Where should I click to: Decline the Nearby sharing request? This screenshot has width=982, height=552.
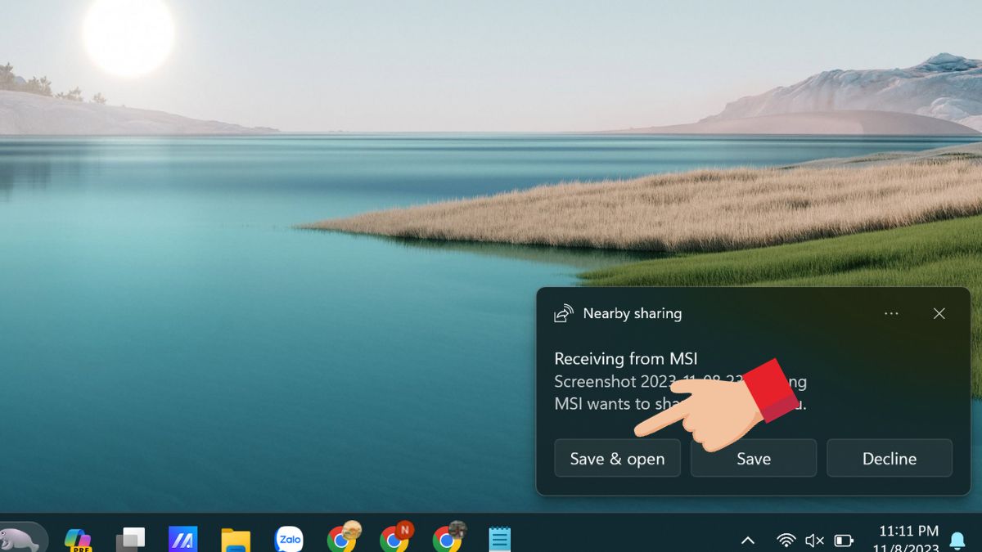889,459
